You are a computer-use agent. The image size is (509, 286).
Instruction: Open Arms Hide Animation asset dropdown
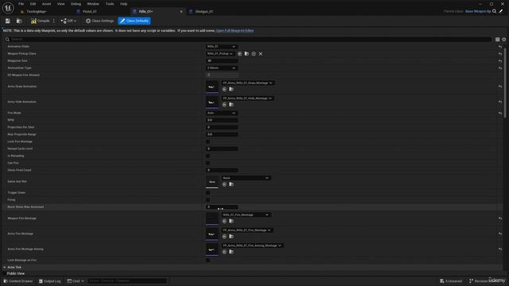247,99
